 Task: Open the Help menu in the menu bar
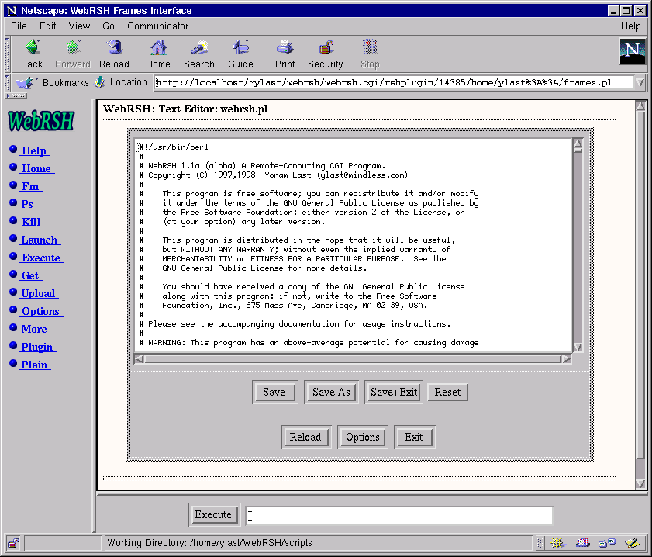(630, 26)
